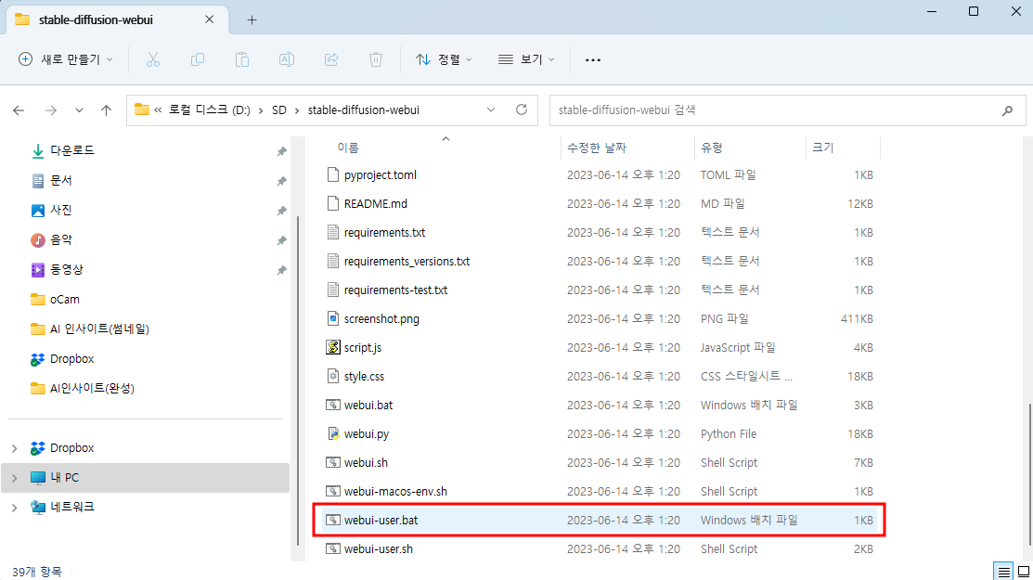Click the SD breadcrumb in address bar

click(279, 110)
